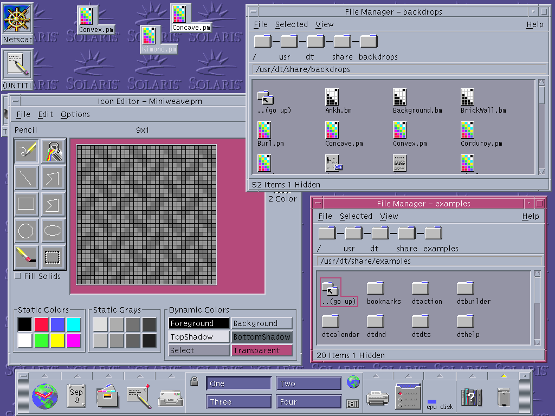Select the dtcalendar folder icon
The width and height of the screenshot is (555, 416).
[x=331, y=321]
